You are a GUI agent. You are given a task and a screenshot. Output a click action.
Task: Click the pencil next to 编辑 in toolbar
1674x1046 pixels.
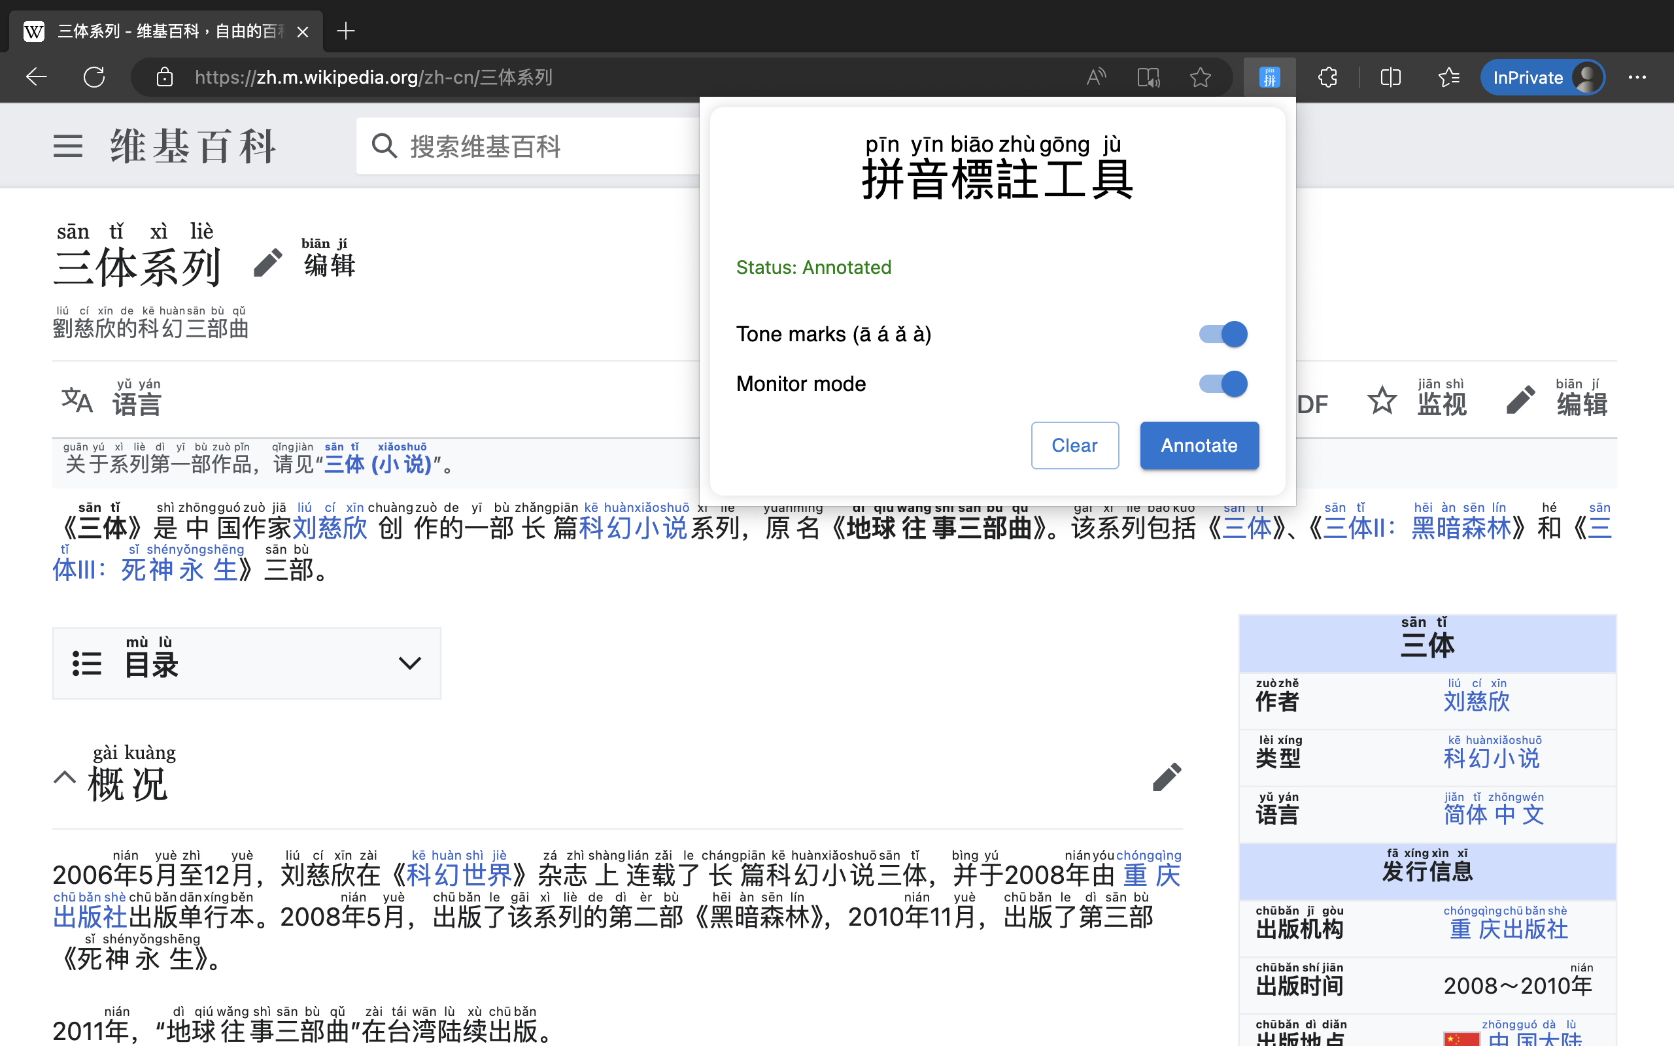[x=1520, y=401]
